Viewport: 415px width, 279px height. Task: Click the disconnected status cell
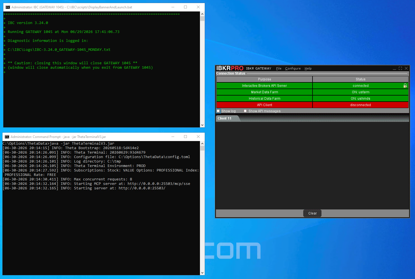pos(361,105)
